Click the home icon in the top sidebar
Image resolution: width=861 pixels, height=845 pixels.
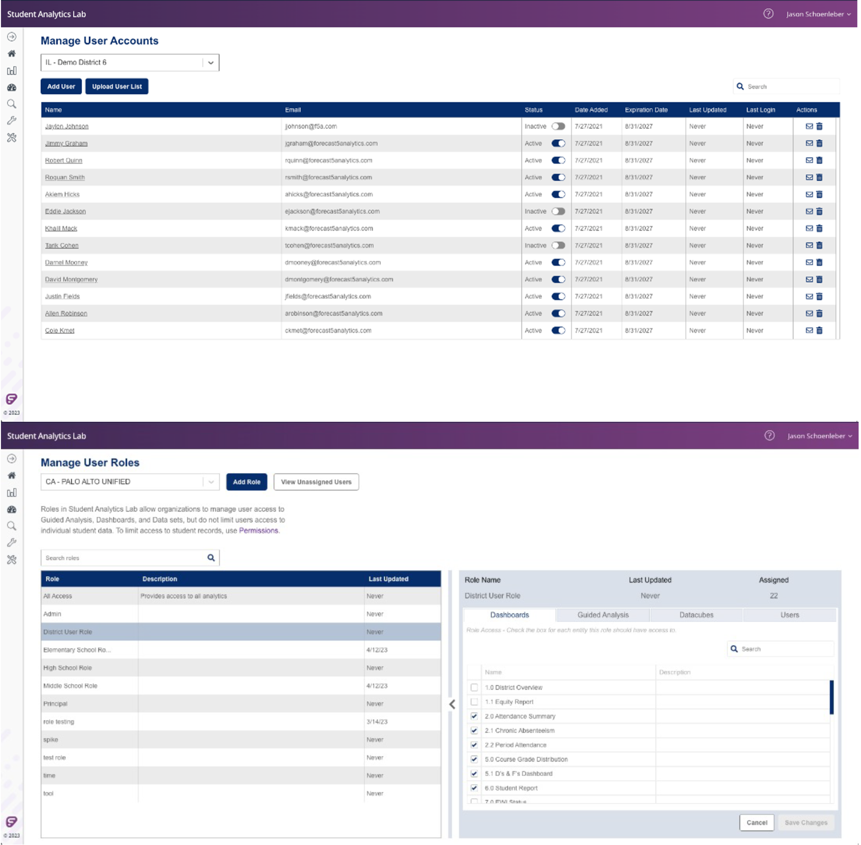pos(11,54)
